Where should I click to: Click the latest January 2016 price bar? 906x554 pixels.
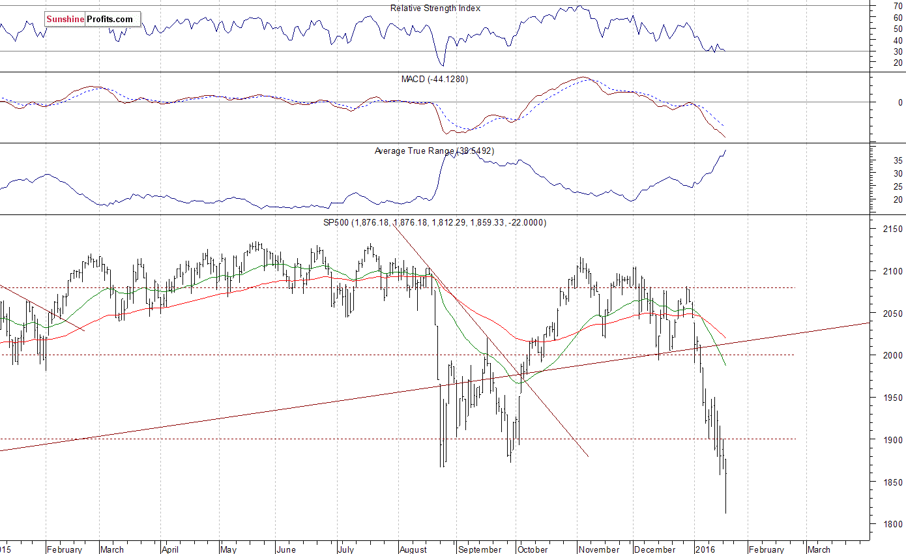point(725,486)
